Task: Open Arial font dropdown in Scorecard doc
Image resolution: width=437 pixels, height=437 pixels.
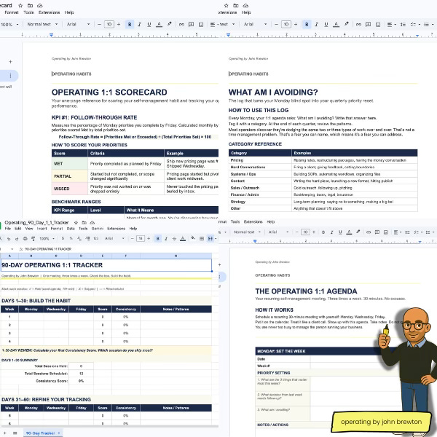Action: (x=79, y=24)
